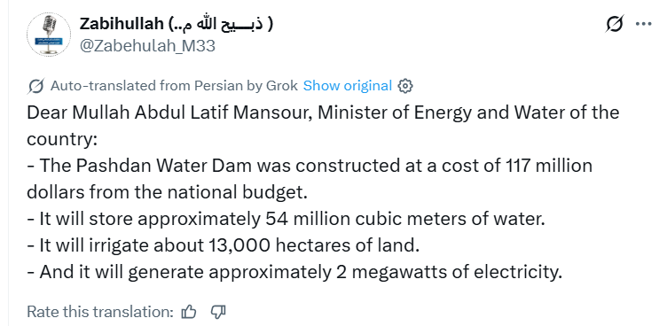Image resolution: width=667 pixels, height=326 pixels.
Task: Click the 13,000 hectares irrigation line
Action: (224, 245)
